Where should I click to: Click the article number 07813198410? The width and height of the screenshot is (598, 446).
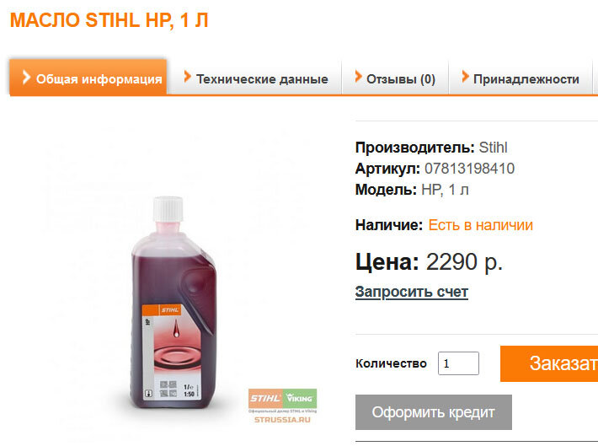[x=469, y=169]
